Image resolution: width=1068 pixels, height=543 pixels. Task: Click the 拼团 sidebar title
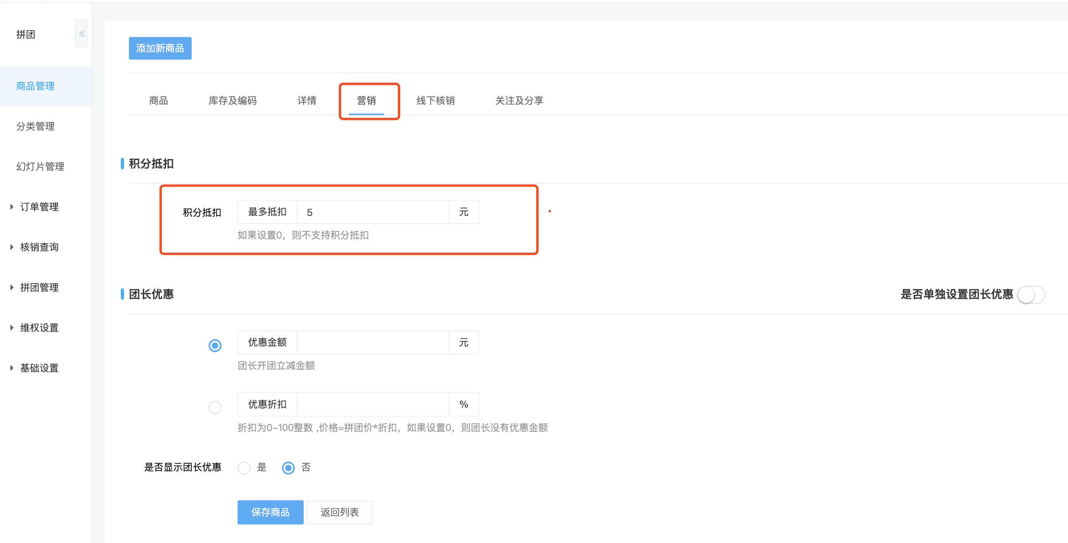click(x=26, y=34)
